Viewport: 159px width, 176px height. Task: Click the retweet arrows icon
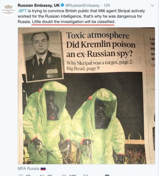[42, 175]
